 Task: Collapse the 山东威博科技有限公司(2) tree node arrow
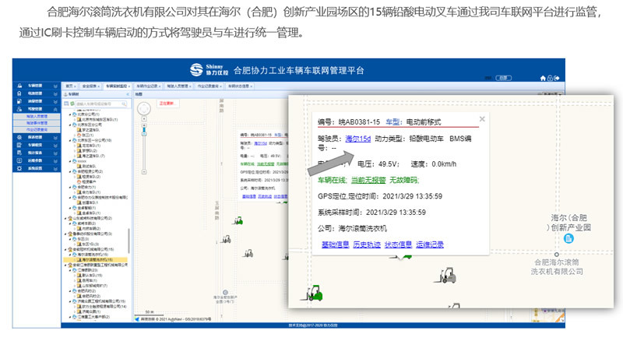pyautogui.click(x=66, y=218)
